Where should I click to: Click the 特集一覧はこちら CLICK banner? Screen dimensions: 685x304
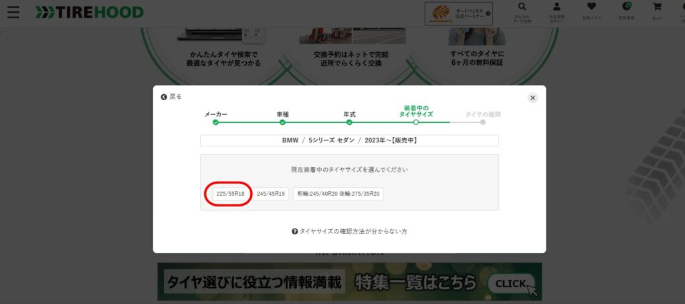(349, 281)
